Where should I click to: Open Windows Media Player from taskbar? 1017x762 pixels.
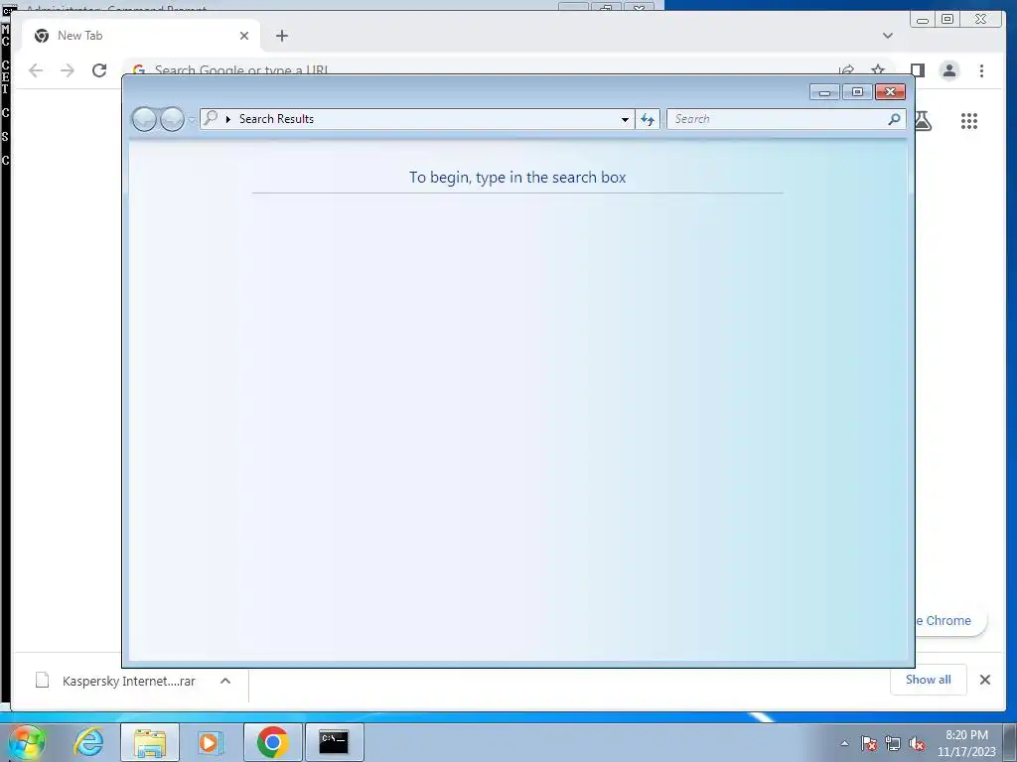pos(211,742)
